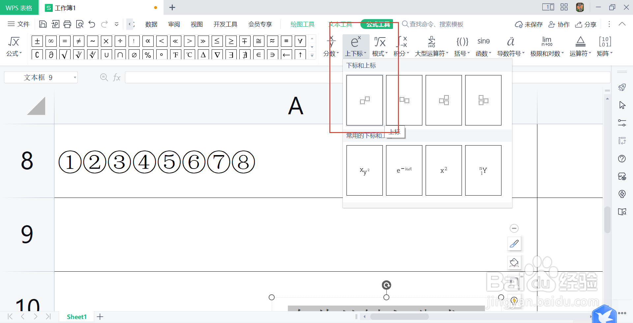Open the 大型运算符 dropdown
The height and width of the screenshot is (323, 633).
click(432, 46)
